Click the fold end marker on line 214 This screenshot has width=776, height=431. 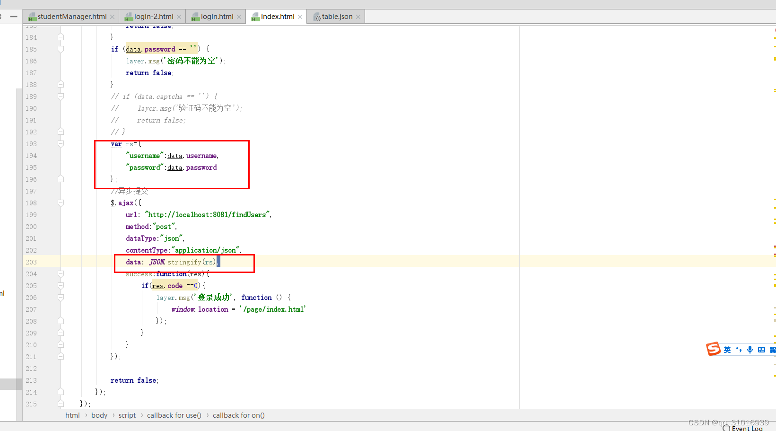click(61, 392)
